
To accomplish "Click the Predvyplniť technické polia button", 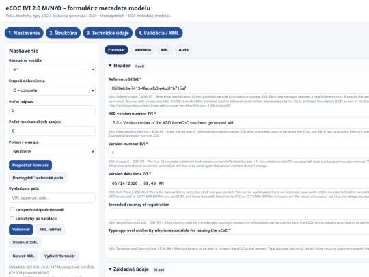I will tap(38, 178).
